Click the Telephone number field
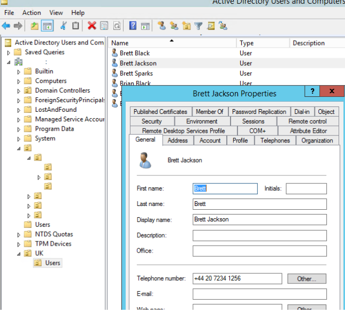The height and width of the screenshot is (313, 345). (237, 278)
